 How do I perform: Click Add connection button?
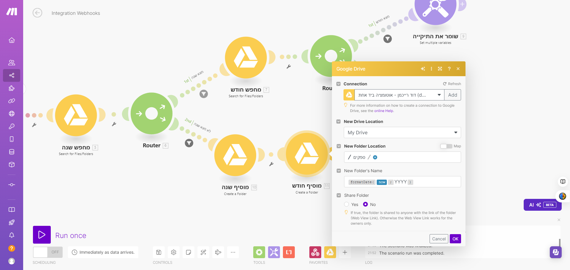452,95
